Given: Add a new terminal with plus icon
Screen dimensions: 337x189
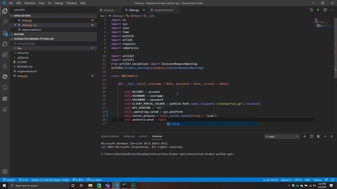Looking at the screenshot, I should pos(304,136).
